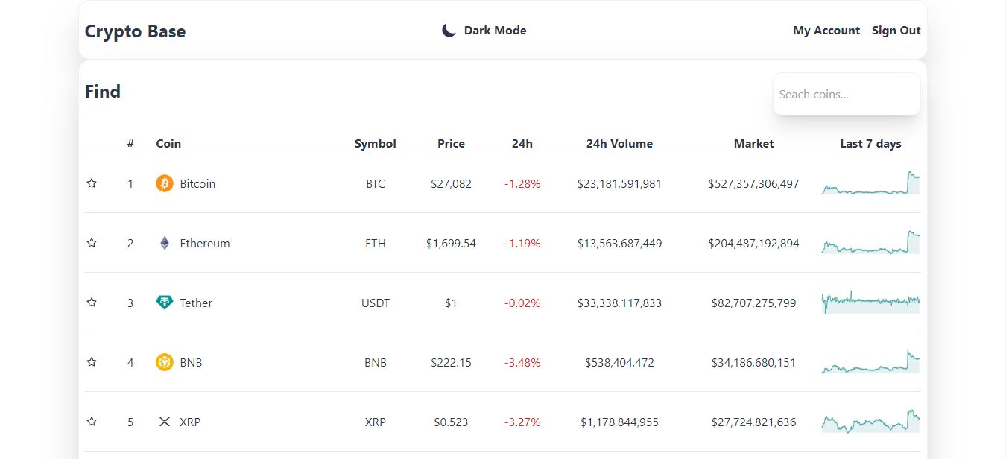The height and width of the screenshot is (459, 1006).
Task: Click Bitcoin's -1.28% change value
Action: [522, 183]
